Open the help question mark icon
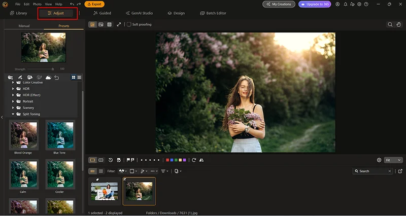Screen dimensions: 406x216 pos(366,4)
